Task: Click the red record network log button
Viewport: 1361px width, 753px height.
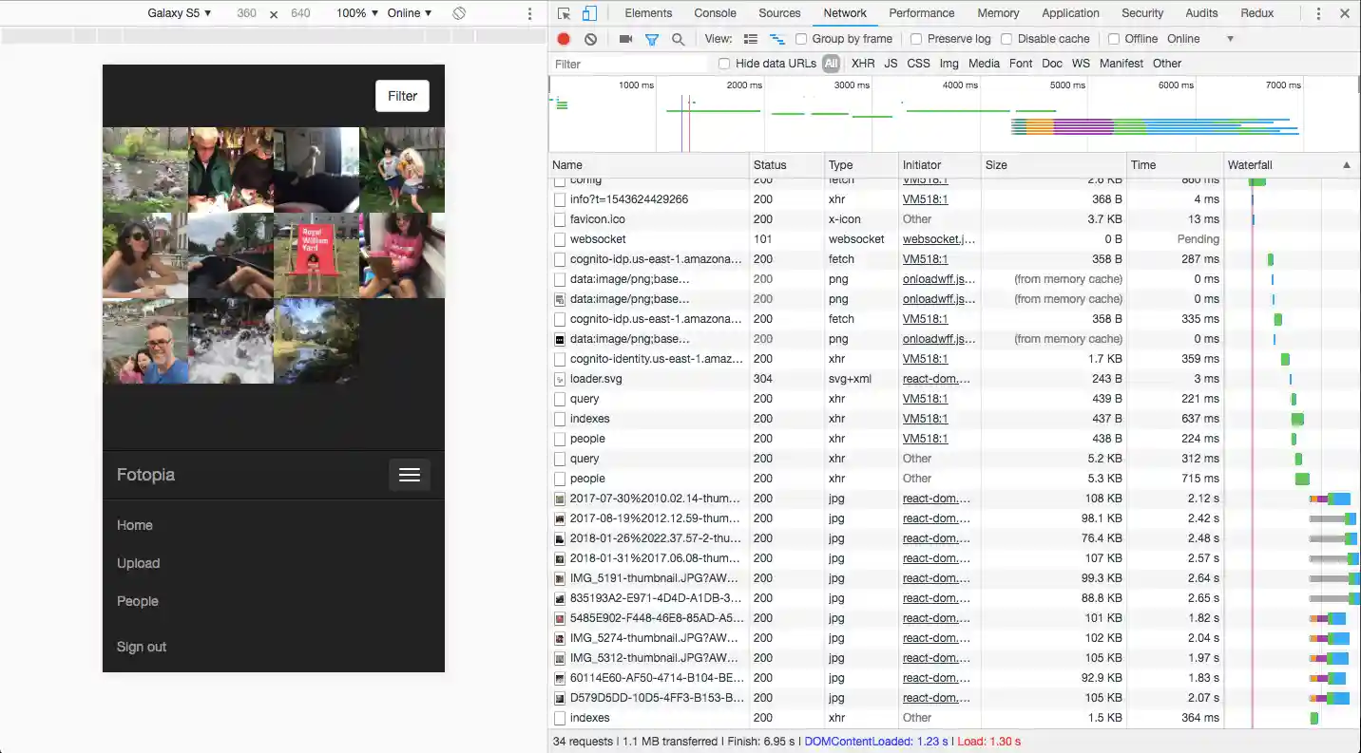Action: point(563,38)
